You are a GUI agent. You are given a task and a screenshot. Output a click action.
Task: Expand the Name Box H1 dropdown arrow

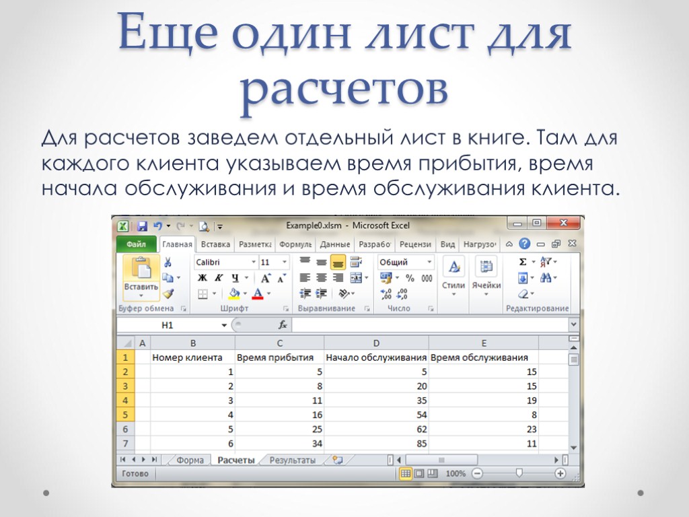(x=224, y=325)
